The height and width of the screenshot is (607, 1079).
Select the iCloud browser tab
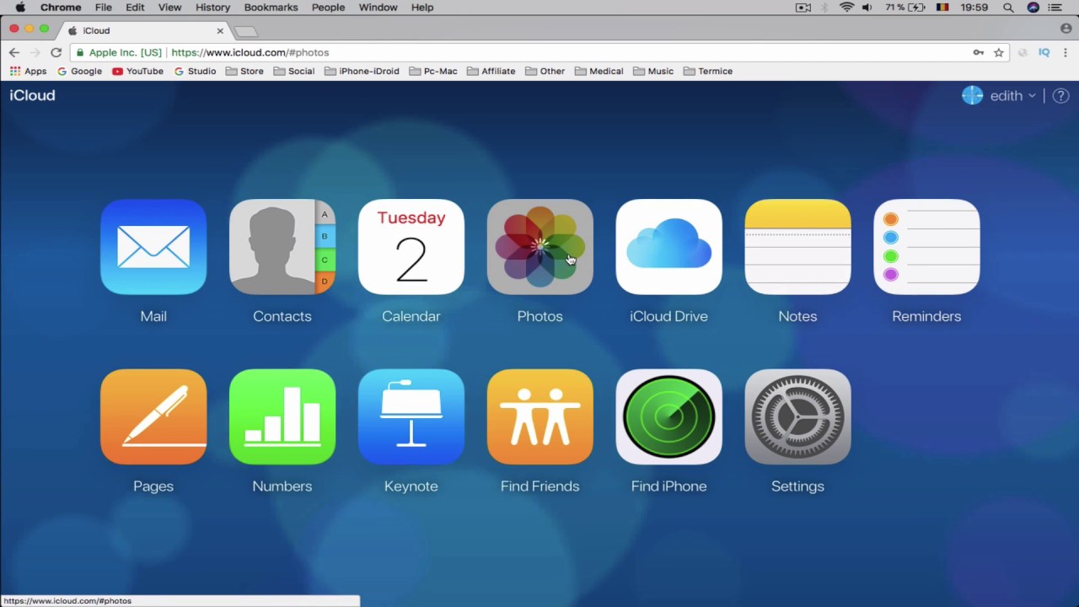[x=143, y=30]
